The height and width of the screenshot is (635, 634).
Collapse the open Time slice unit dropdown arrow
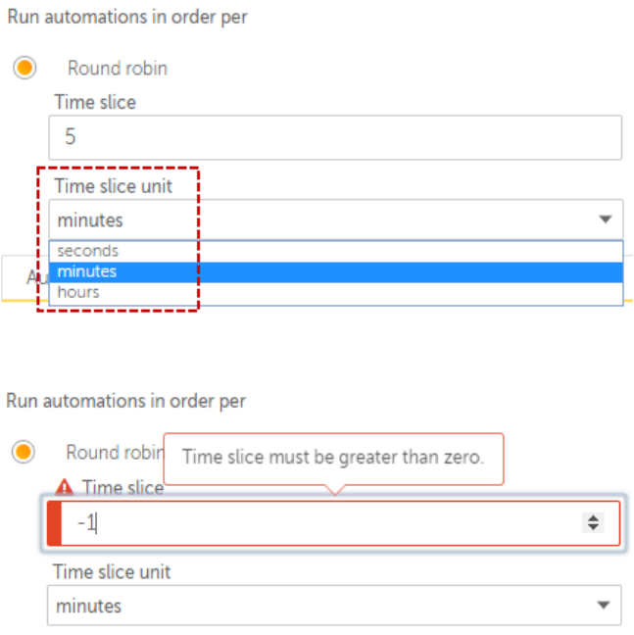coord(606,220)
